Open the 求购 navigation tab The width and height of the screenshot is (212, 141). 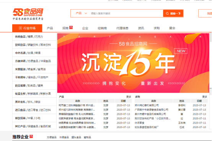click(157, 28)
